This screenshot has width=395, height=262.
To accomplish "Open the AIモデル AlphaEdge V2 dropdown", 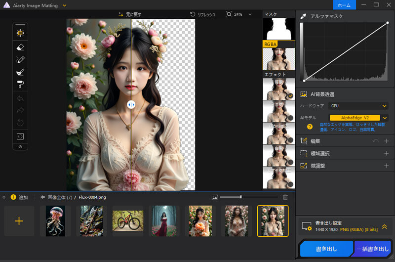I will tap(385, 118).
